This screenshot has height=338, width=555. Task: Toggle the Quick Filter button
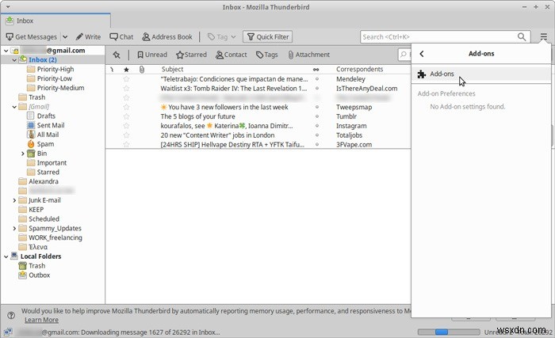[268, 36]
